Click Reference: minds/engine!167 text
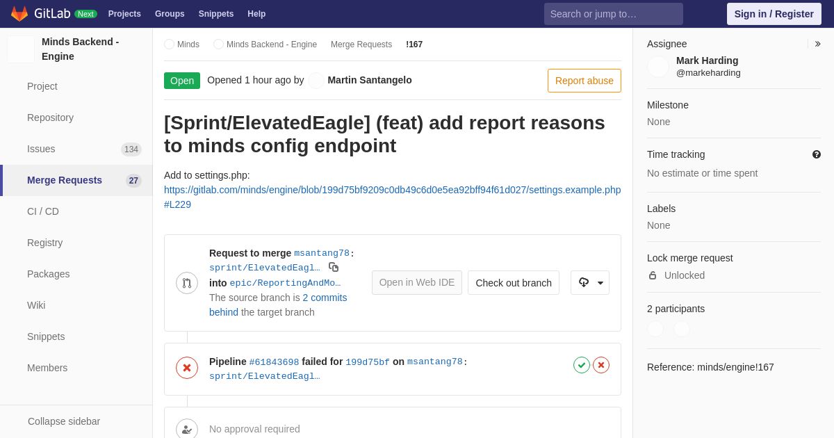 tap(710, 367)
